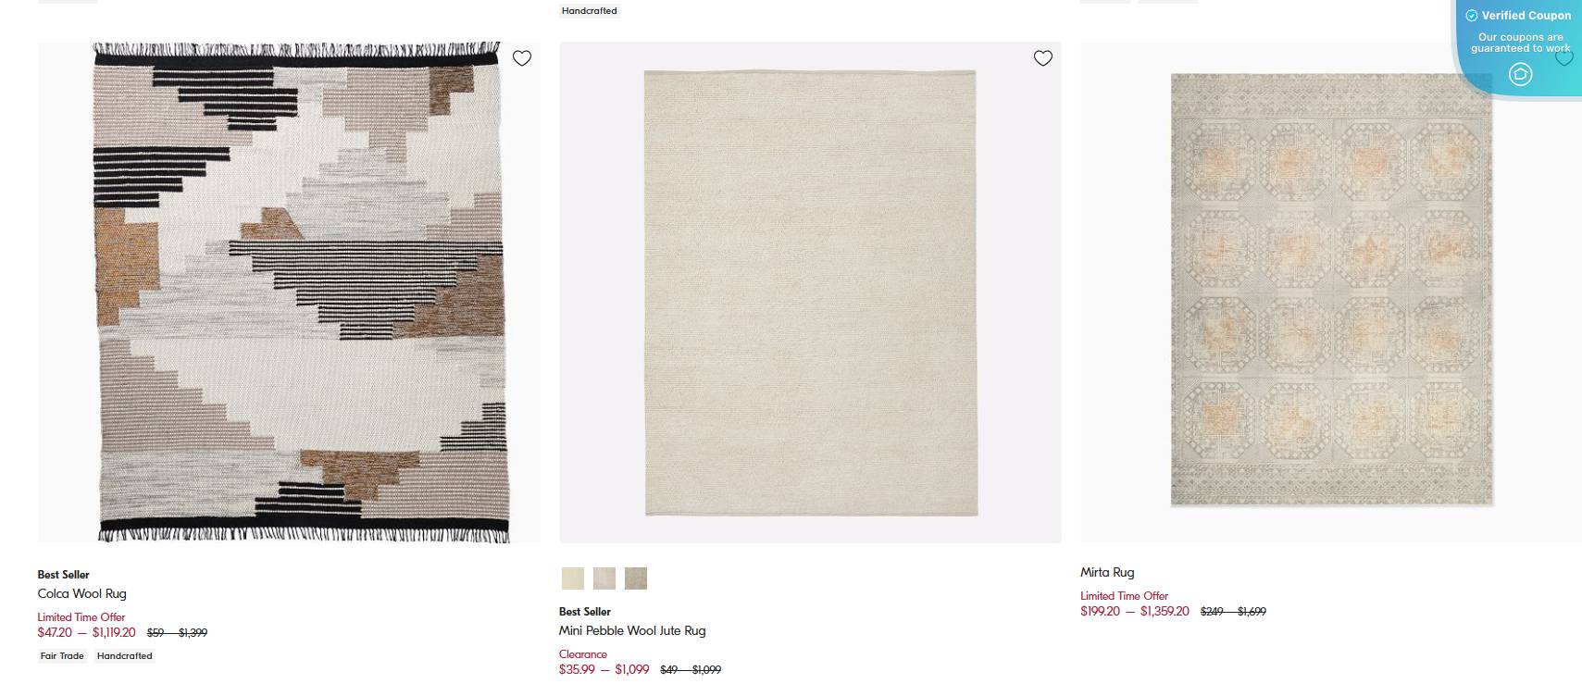1582x684 pixels.
Task: Click the Colca Wool Rug product image
Action: pyautogui.click(x=289, y=291)
